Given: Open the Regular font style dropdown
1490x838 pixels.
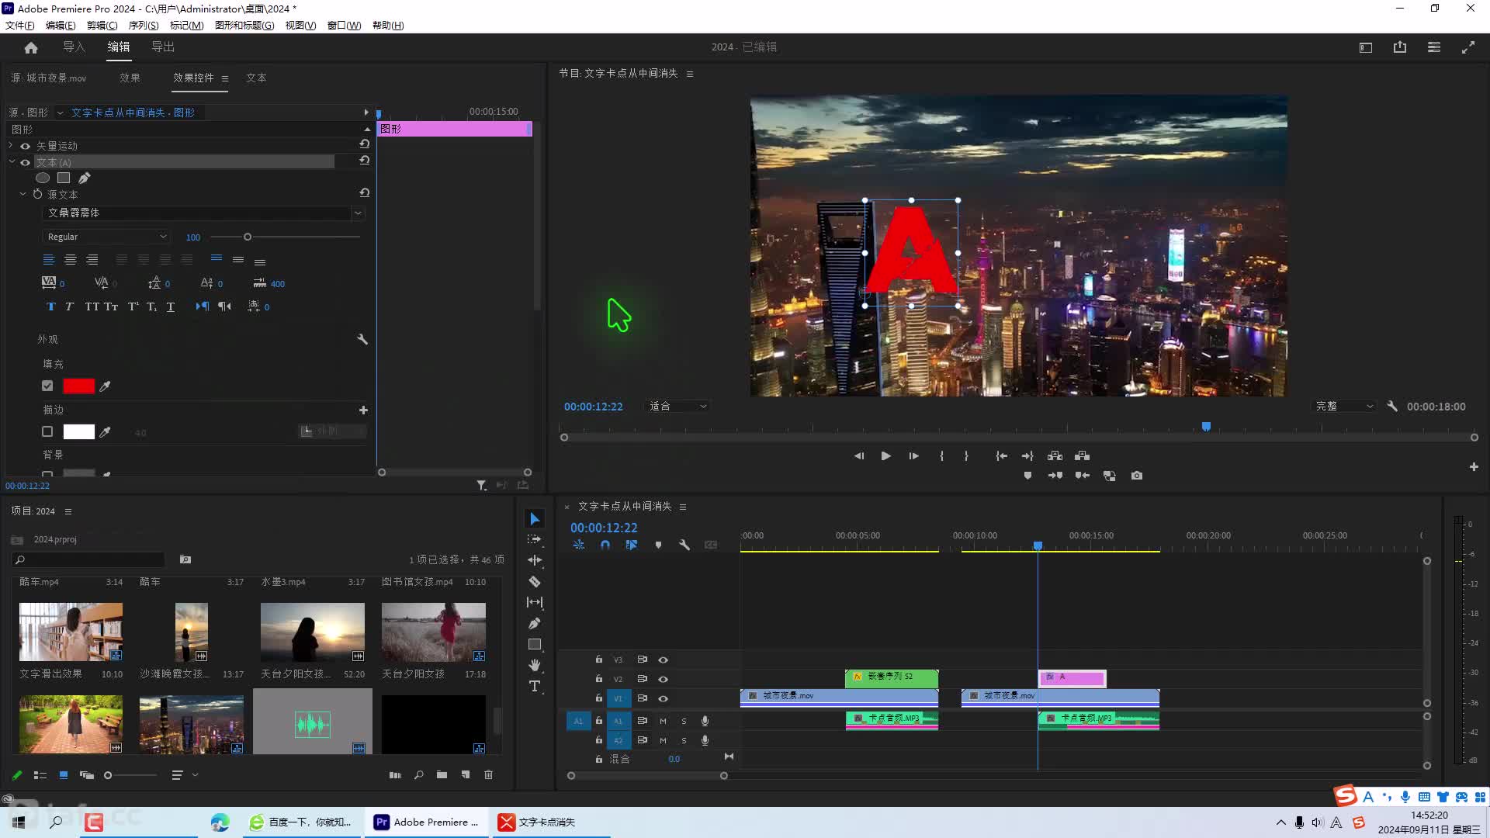Looking at the screenshot, I should [106, 237].
